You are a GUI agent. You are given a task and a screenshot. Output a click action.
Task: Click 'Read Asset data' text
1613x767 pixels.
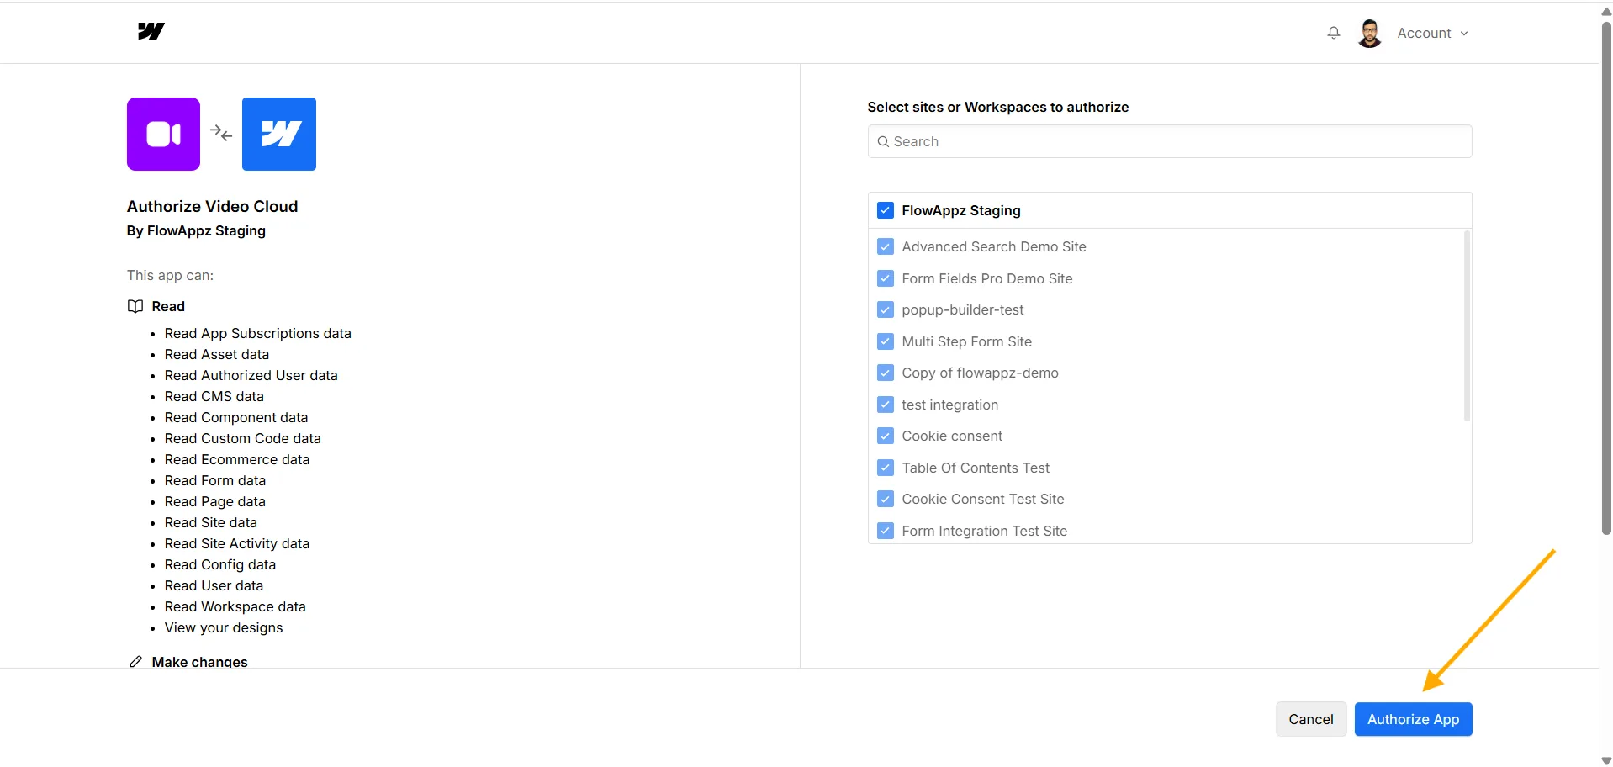(217, 354)
